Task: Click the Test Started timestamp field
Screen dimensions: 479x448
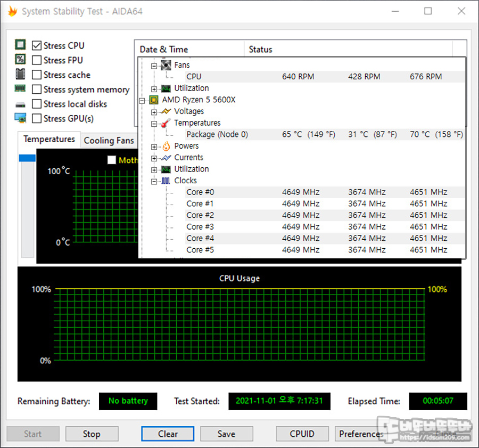Action: (x=279, y=401)
